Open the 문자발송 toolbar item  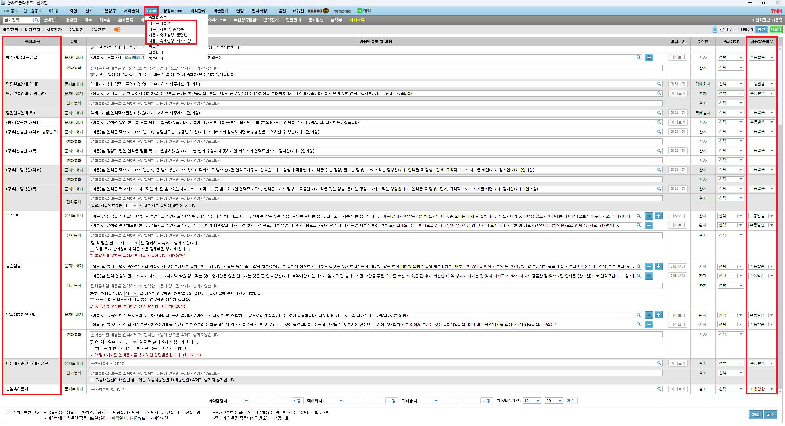click(x=316, y=20)
